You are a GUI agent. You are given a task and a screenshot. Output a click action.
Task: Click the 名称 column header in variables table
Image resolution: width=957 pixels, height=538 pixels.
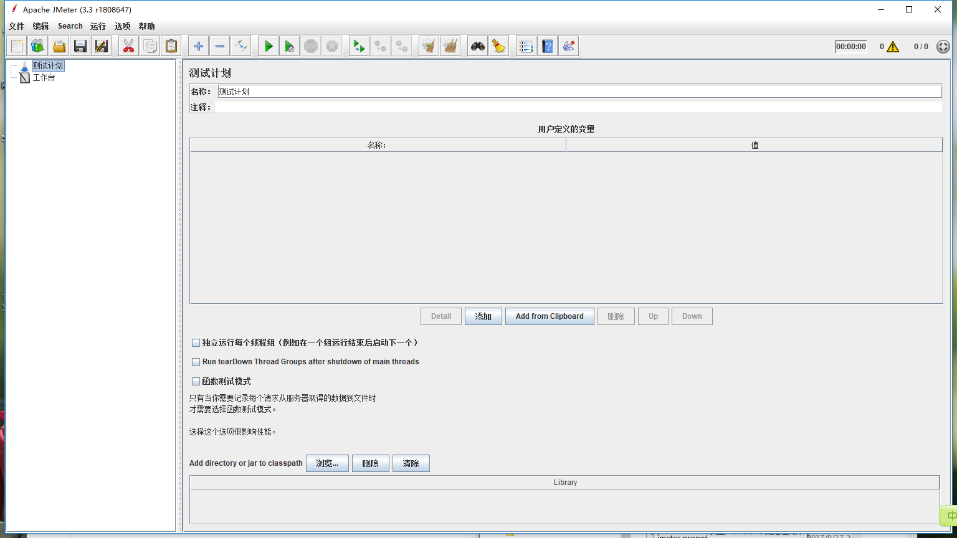click(378, 145)
